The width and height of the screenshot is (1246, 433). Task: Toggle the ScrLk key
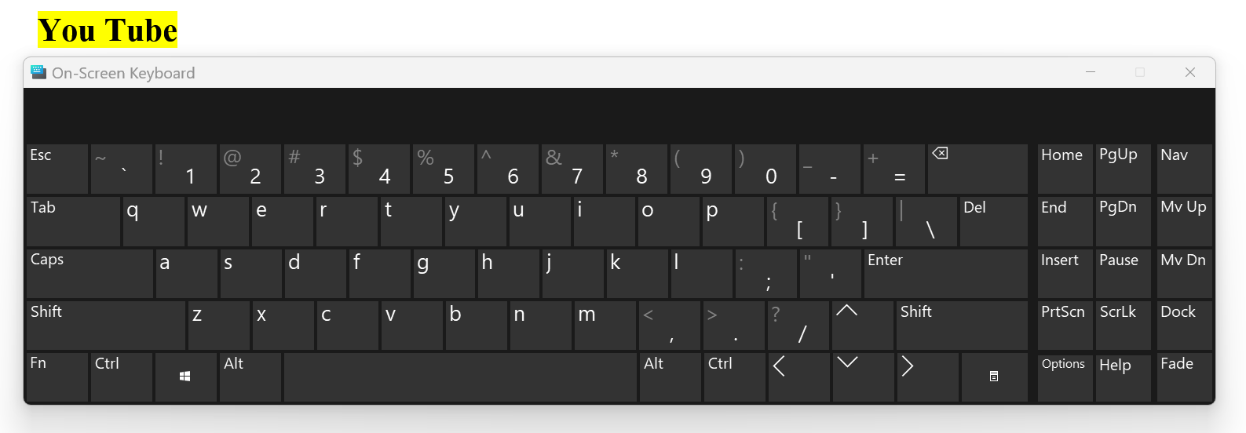(x=1123, y=326)
